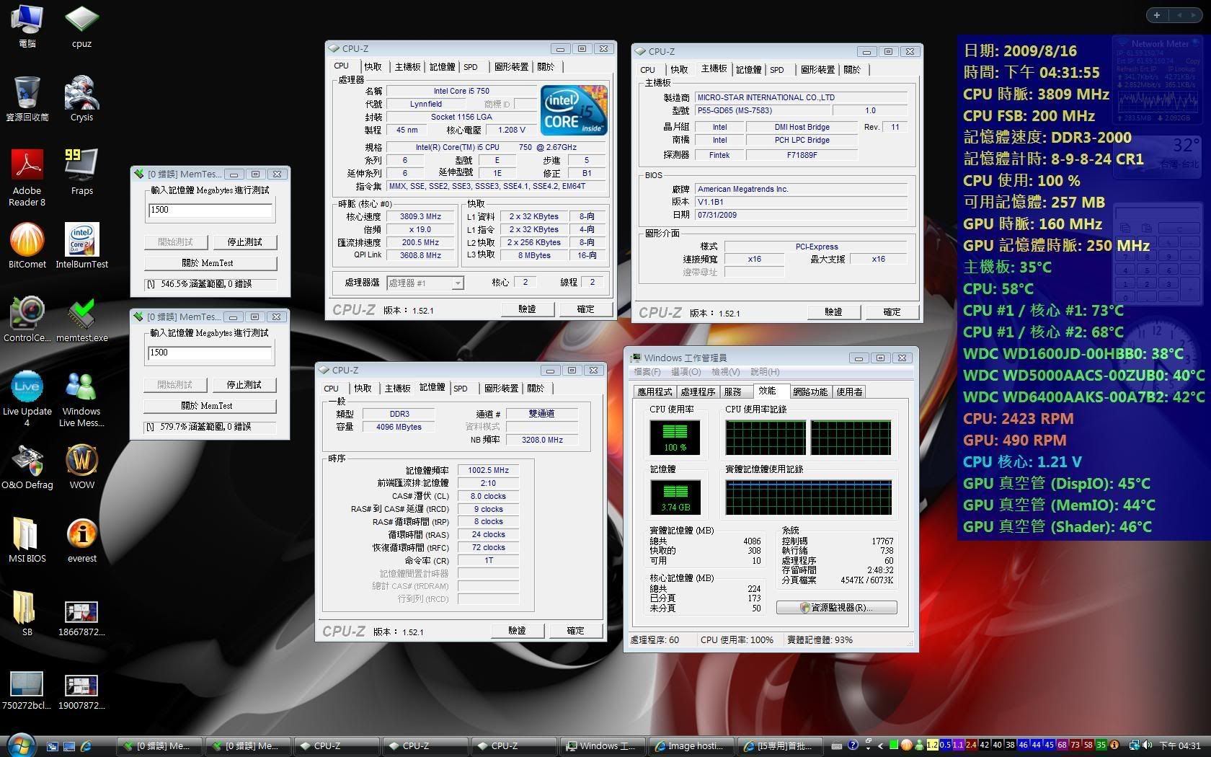Open the Networking tab in Task Manager
1211x757 pixels.
[810, 391]
